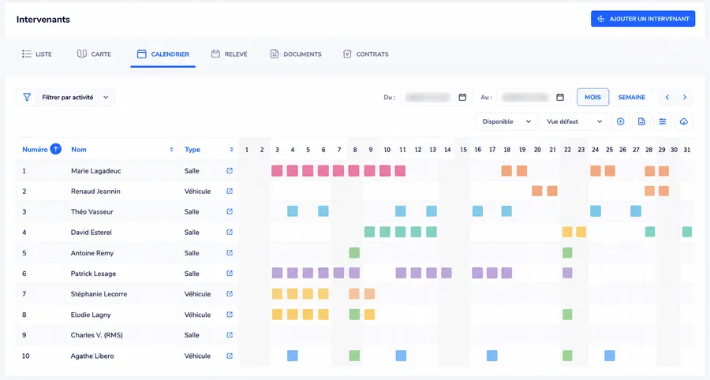Open Stéphanie Lecorre's external link icon
This screenshot has width=710, height=380.
(230, 293)
